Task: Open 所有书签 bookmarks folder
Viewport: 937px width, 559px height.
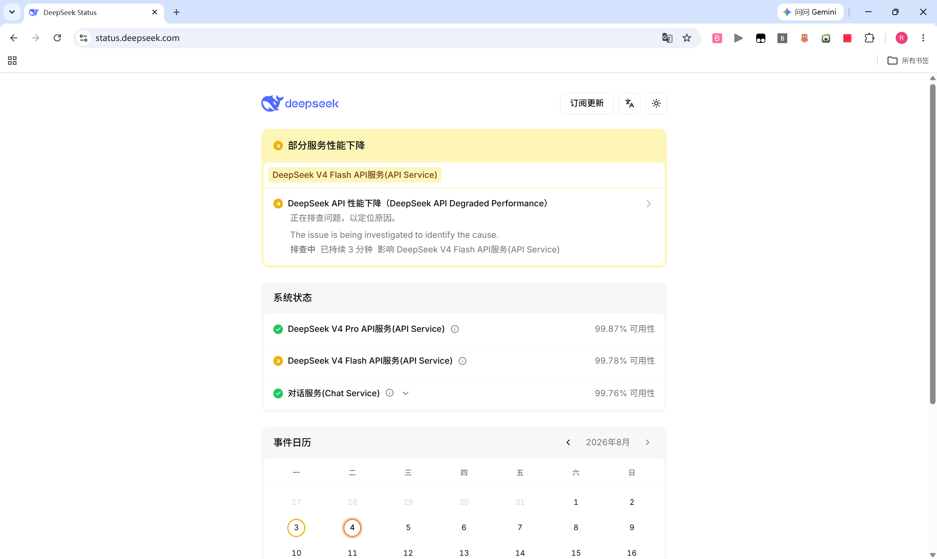Action: pos(908,61)
